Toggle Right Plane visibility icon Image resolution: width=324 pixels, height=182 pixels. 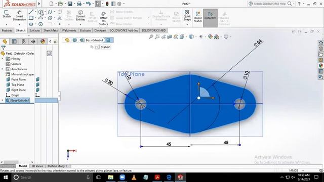click(x=37, y=90)
